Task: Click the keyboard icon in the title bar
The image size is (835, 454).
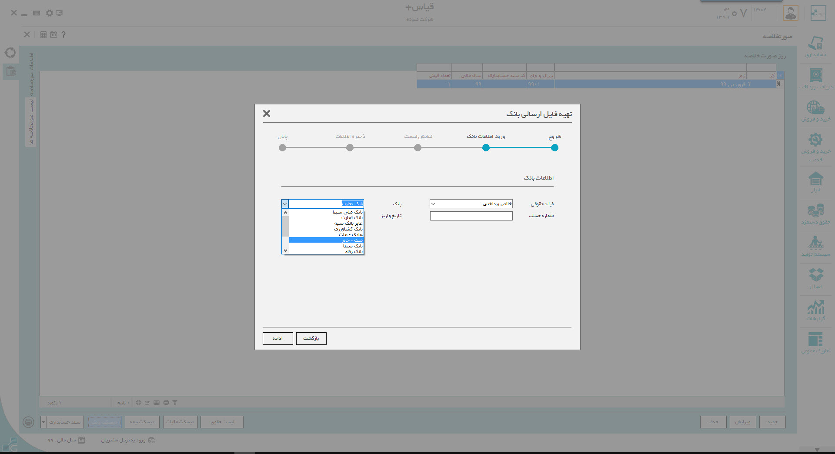Action: pyautogui.click(x=37, y=13)
